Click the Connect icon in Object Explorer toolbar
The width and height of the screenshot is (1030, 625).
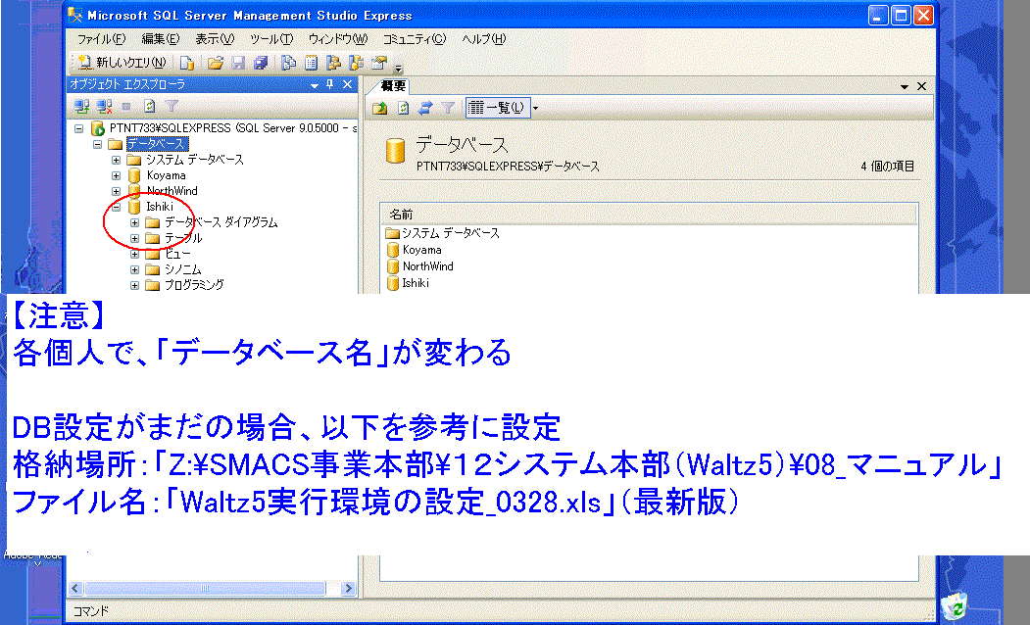click(82, 106)
